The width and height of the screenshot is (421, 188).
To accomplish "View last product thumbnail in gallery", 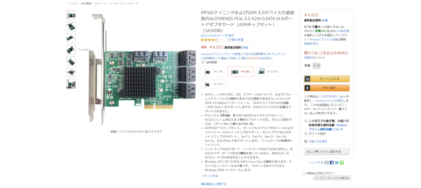I will point(71,84).
